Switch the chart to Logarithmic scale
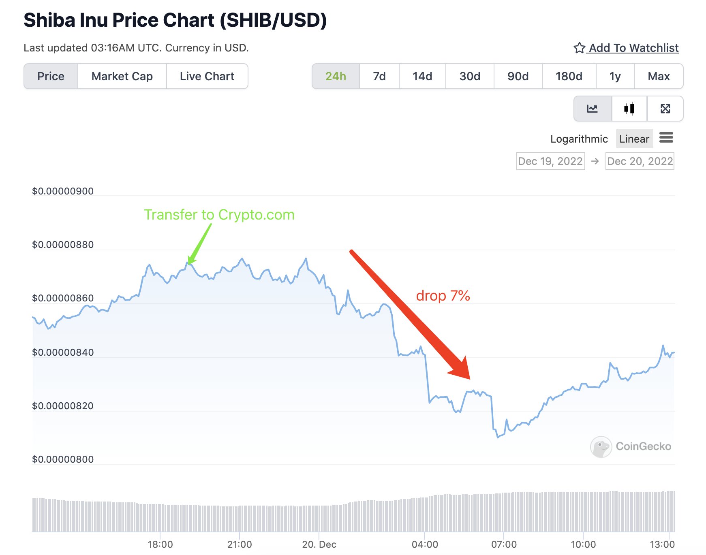The width and height of the screenshot is (706, 555). pos(579,139)
